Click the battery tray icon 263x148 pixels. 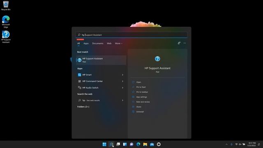coord(244,144)
